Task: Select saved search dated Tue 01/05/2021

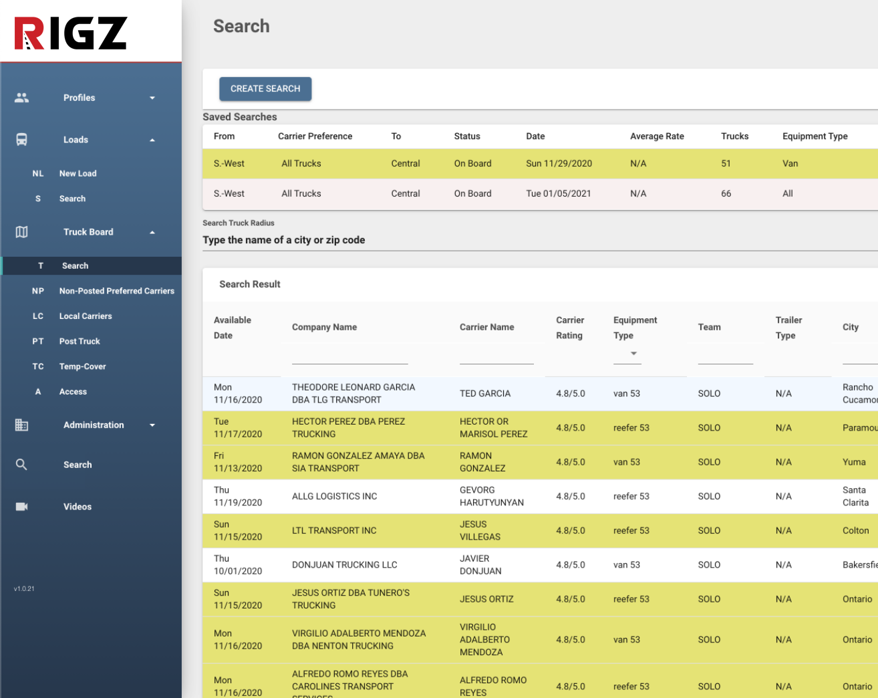Action: point(540,193)
